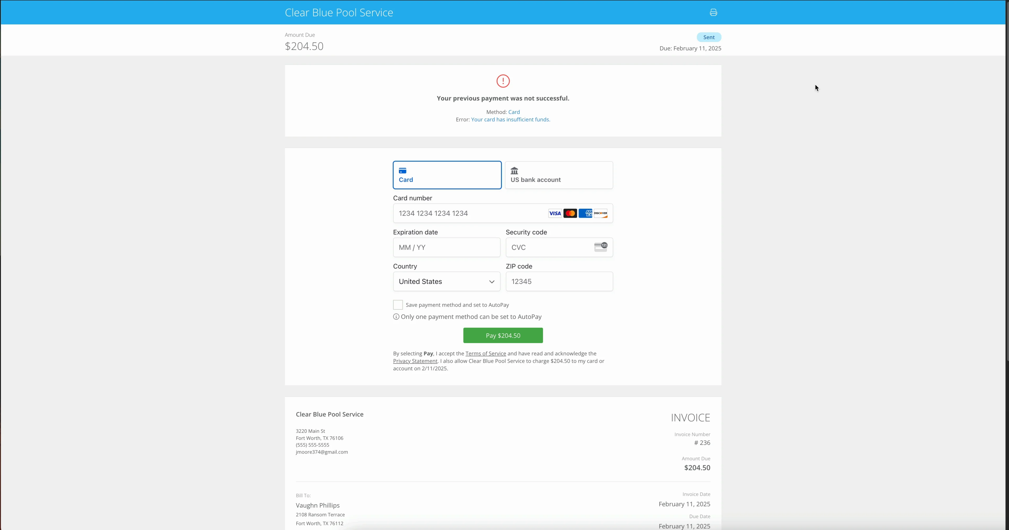
Task: Open the Country dropdown
Action: tap(446, 282)
